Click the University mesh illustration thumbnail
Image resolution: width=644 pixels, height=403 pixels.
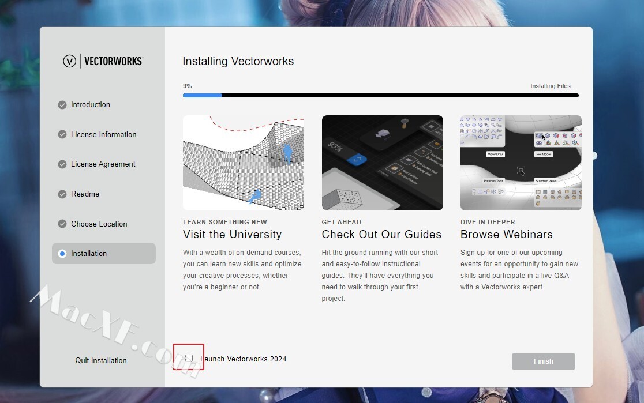pos(244,163)
